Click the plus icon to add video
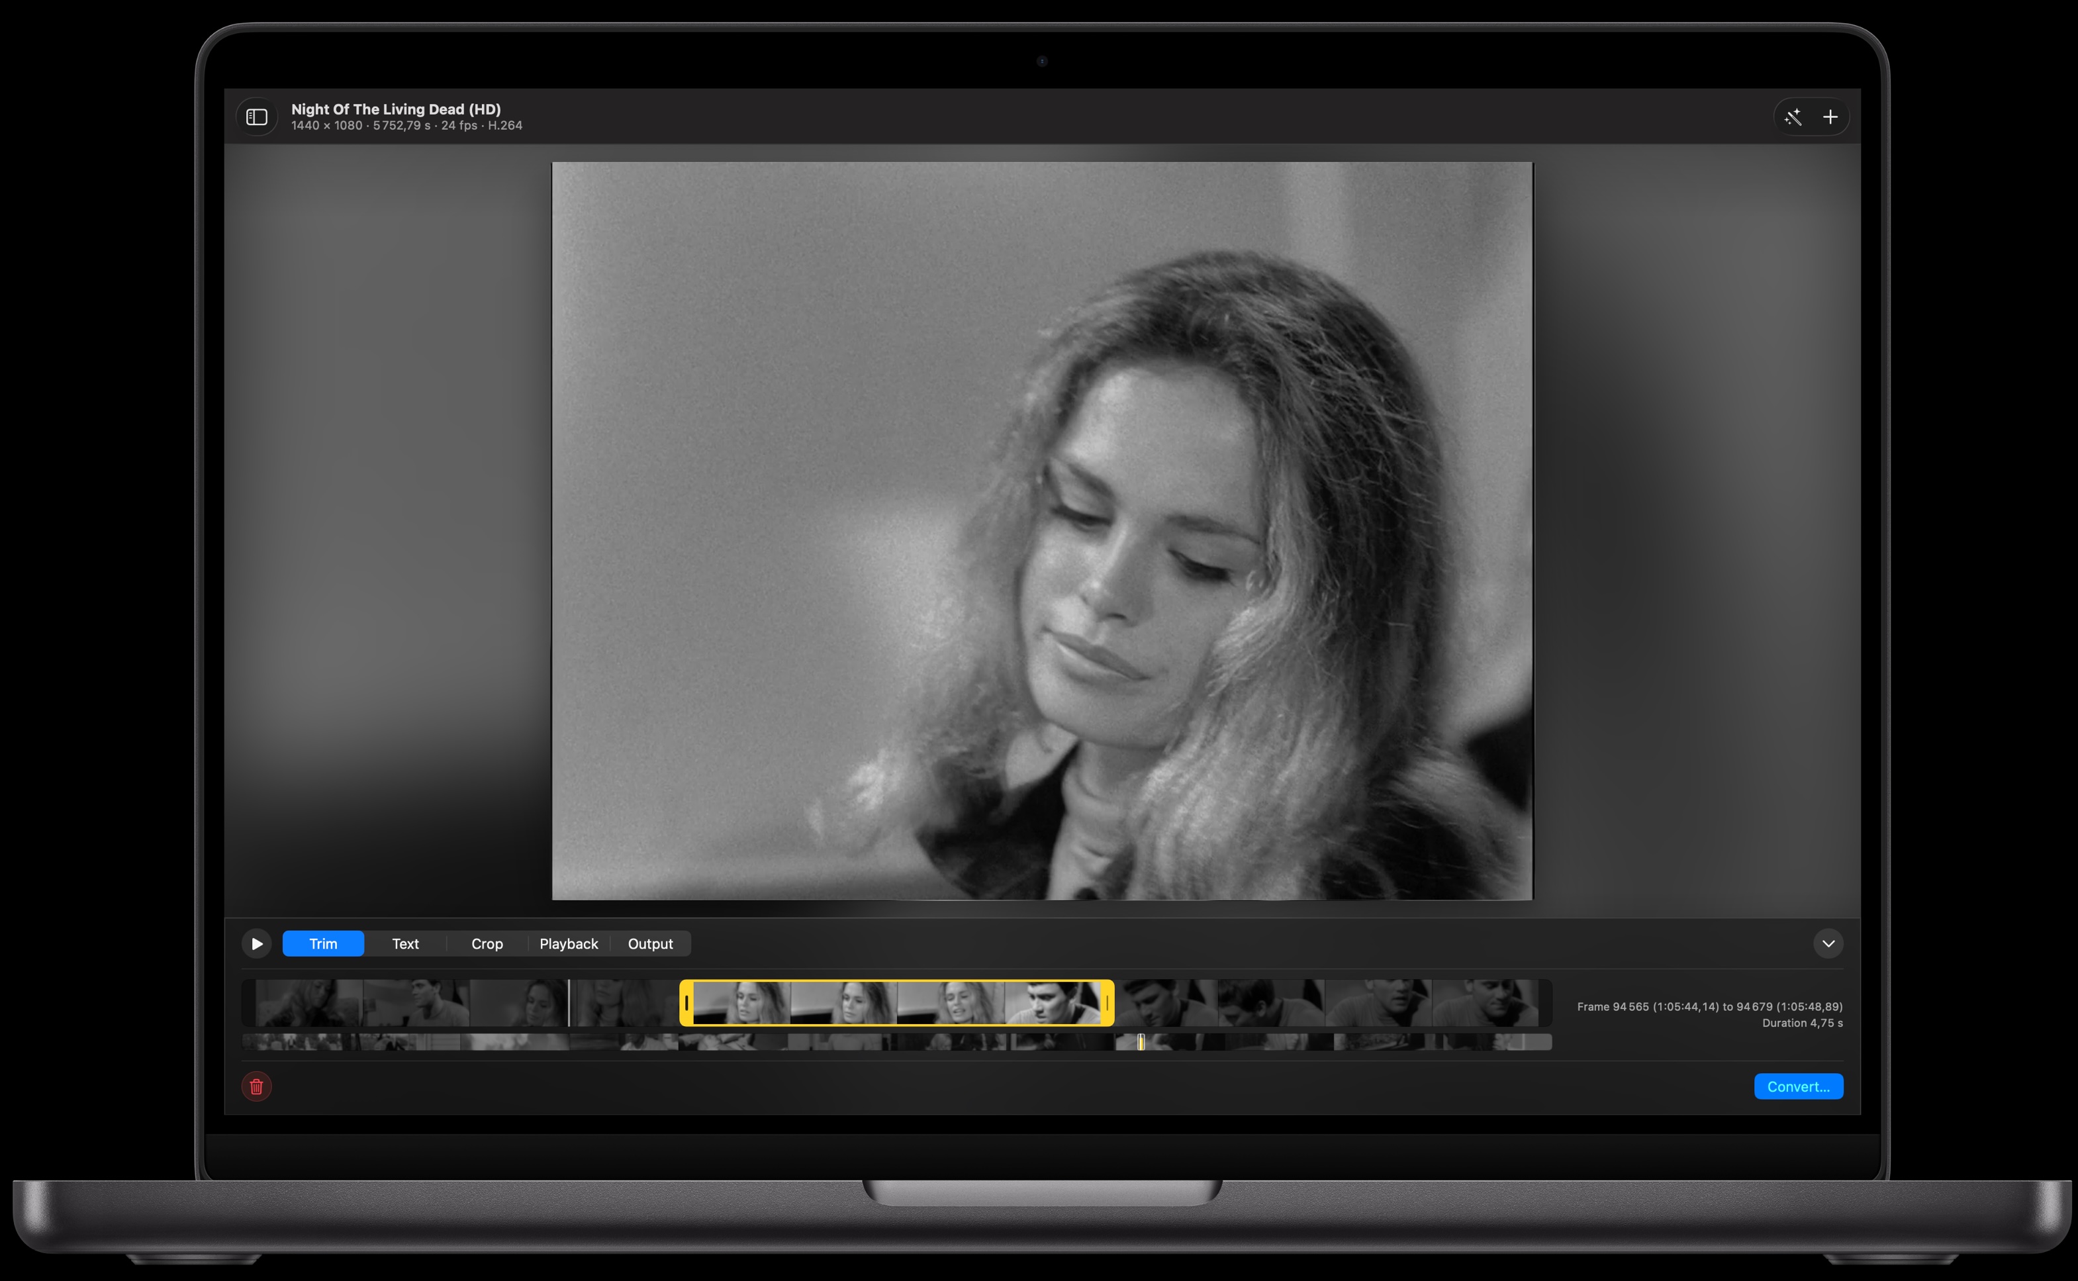The image size is (2078, 1281). click(x=1830, y=117)
